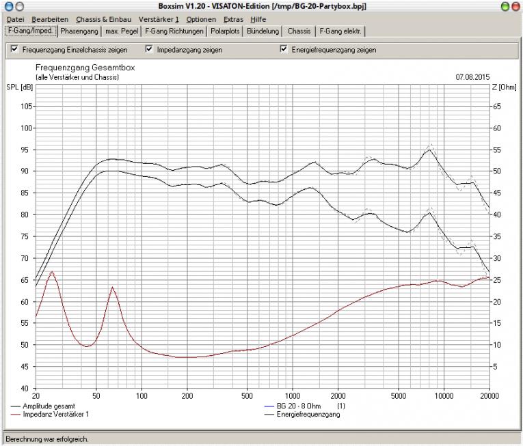Toggle Impedanzgang zeigen checkbox

[x=149, y=49]
